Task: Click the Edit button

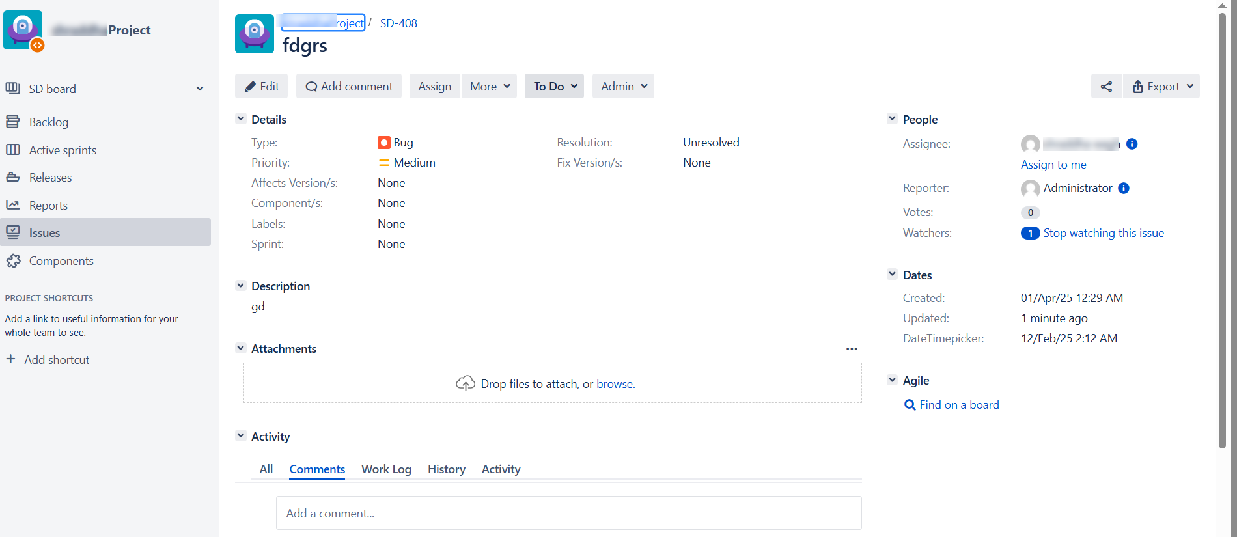Action: point(262,87)
